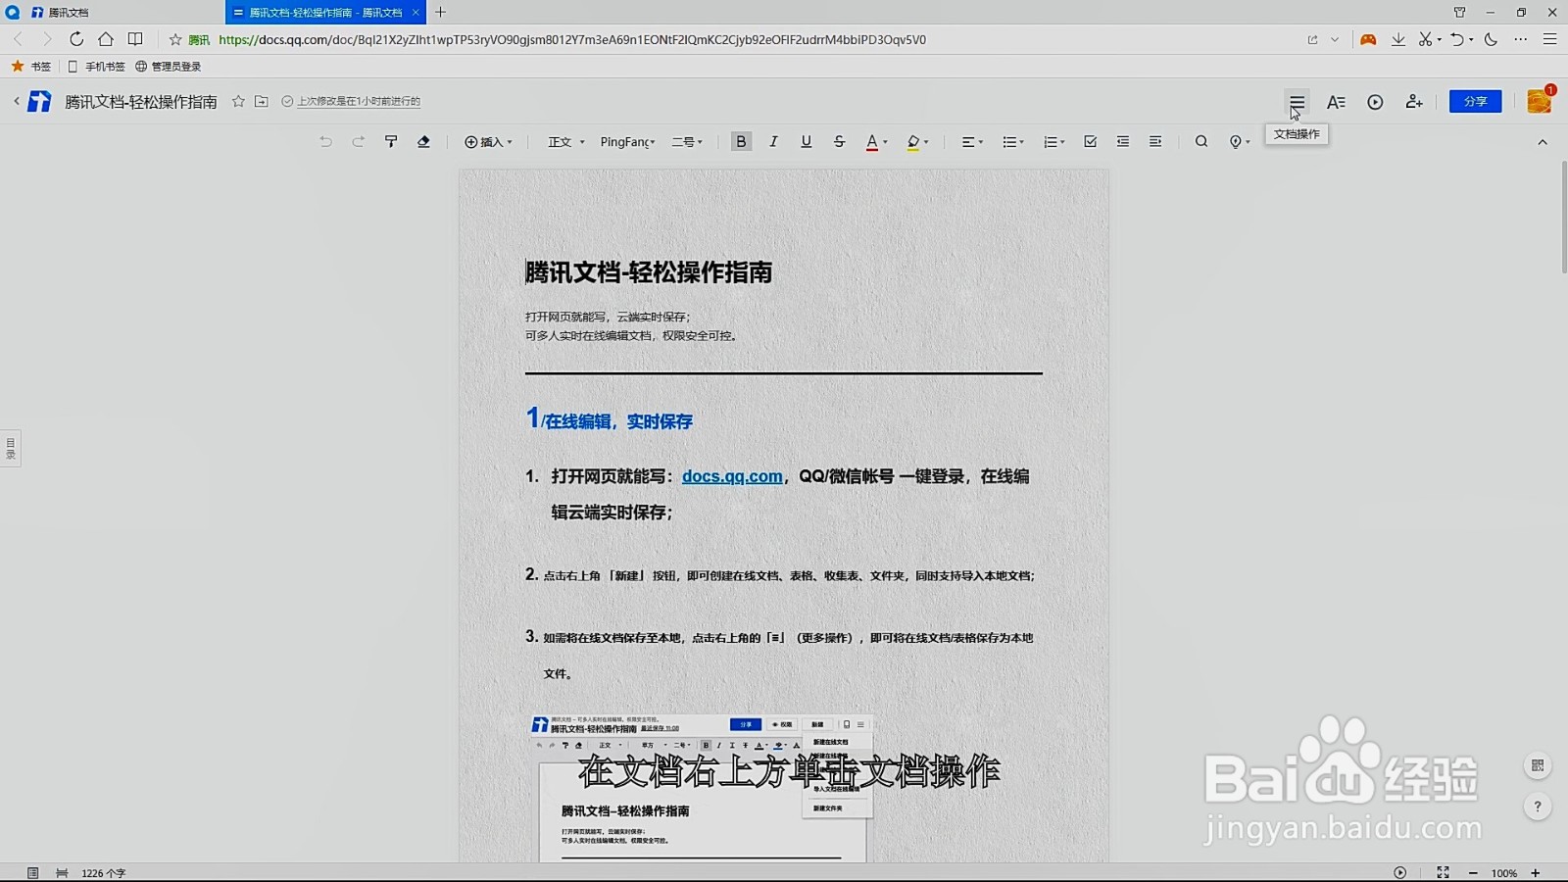Image resolution: width=1568 pixels, height=882 pixels.
Task: Enter fullscreen from status bar
Action: (1443, 873)
